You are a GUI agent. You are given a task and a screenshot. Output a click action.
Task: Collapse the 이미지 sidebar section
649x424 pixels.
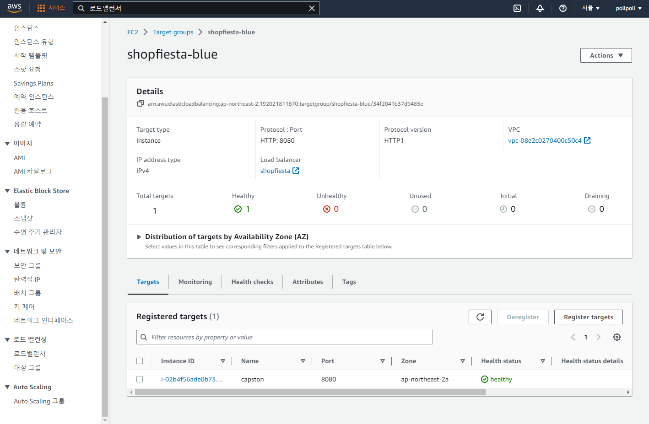click(7, 144)
